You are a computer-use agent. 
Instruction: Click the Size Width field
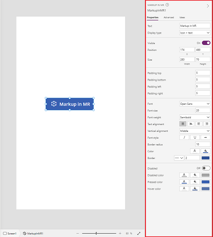pos(187,59)
